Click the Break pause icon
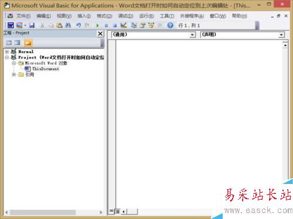Screen dimensions: 293x219 tap(106, 26)
